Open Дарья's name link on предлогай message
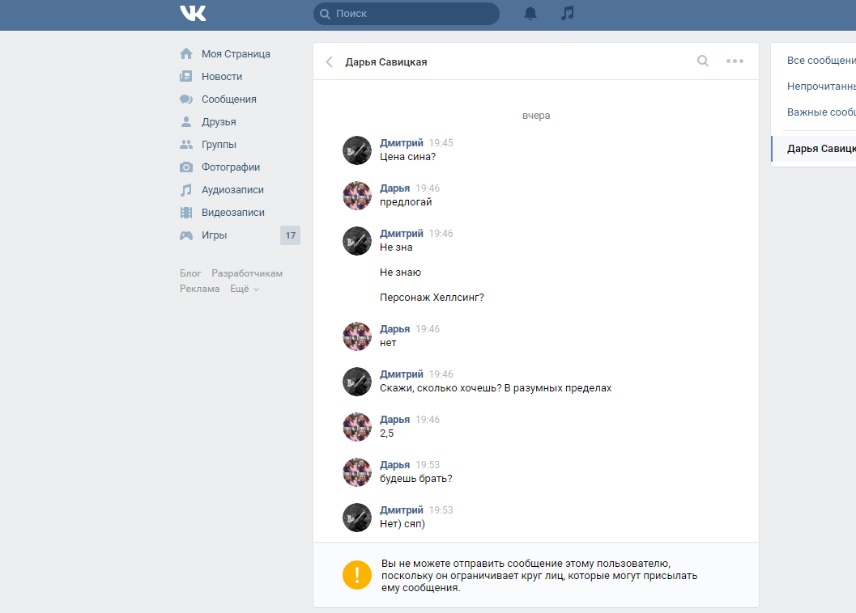 point(394,188)
